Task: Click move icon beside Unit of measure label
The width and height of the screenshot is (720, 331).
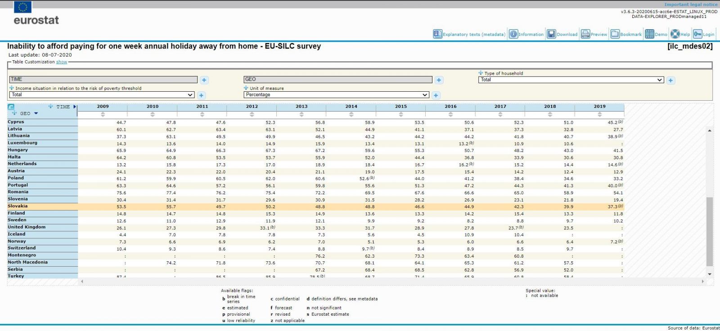Action: tap(246, 88)
